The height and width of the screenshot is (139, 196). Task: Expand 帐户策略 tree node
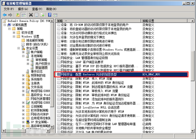(23, 52)
